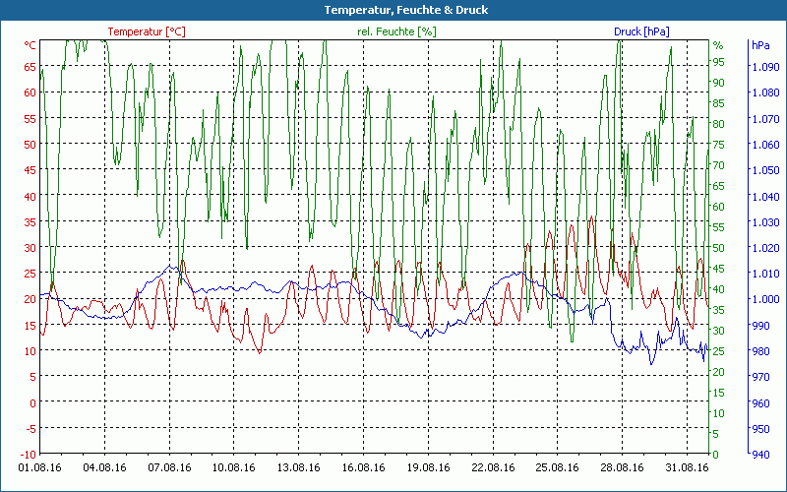Select the 04.08.16 date tick label

[105, 467]
